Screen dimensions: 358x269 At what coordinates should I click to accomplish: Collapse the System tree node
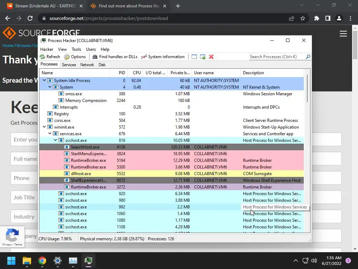[x=50, y=87]
